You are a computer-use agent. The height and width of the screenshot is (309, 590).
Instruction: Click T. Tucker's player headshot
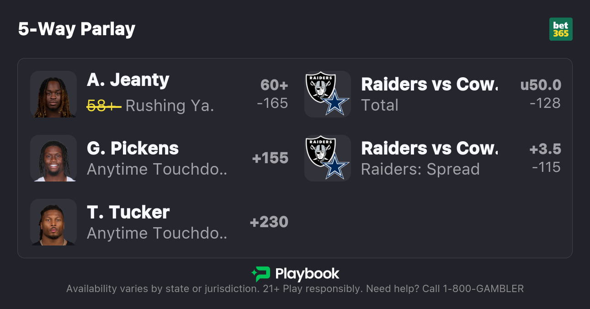53,222
